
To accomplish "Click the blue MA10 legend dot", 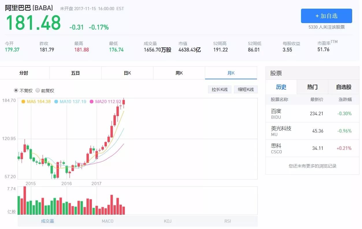I will coord(56,102).
